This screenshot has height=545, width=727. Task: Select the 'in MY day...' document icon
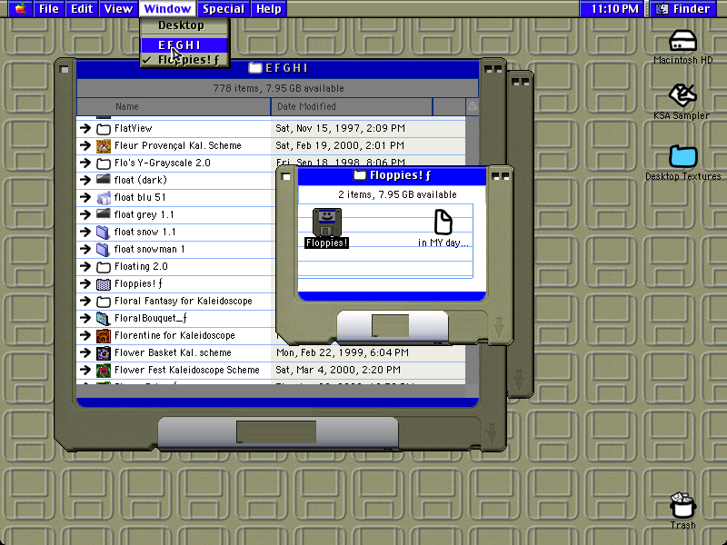(x=443, y=222)
